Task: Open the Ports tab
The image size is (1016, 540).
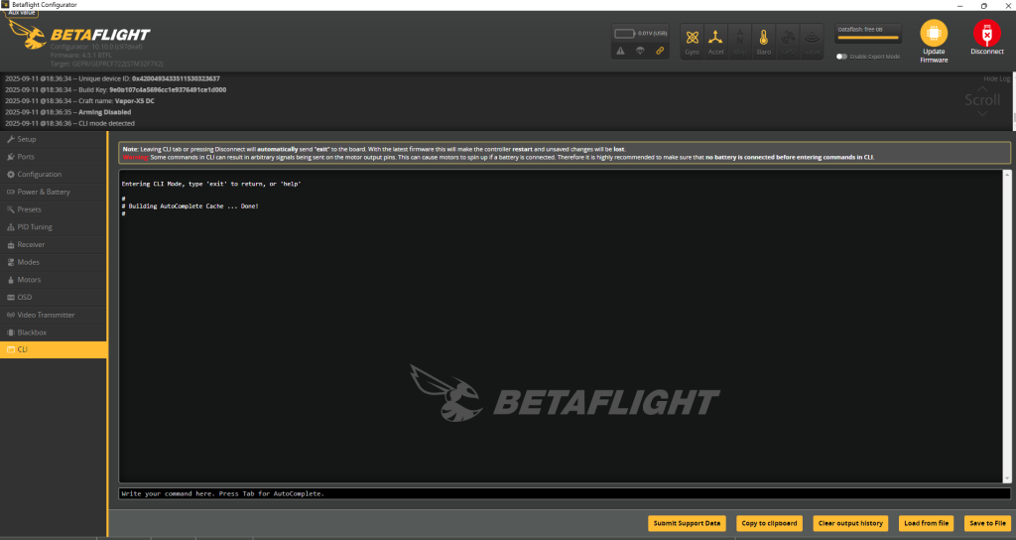Action: point(54,157)
